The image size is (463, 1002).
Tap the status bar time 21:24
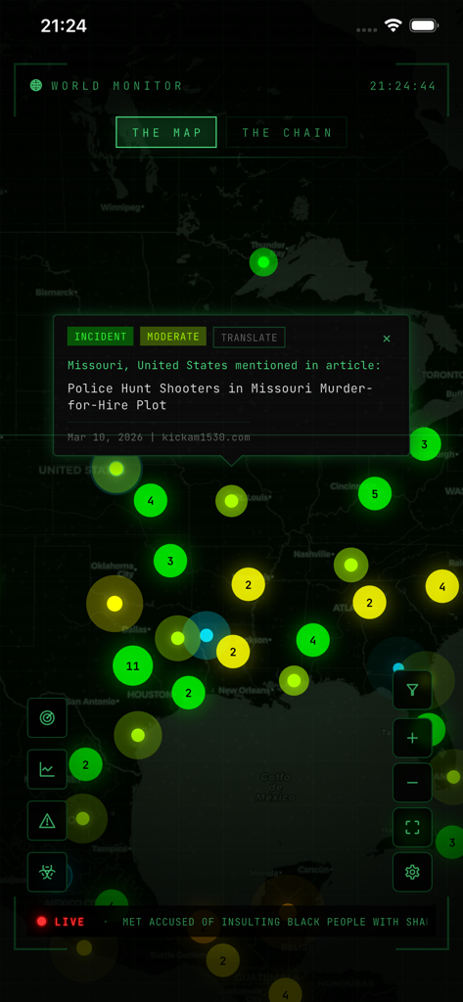click(x=64, y=26)
